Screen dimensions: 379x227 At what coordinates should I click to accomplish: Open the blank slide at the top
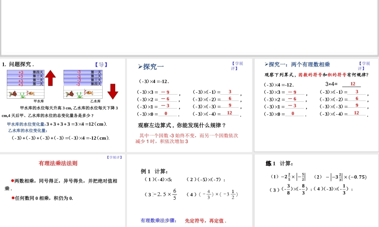pos(189,26)
